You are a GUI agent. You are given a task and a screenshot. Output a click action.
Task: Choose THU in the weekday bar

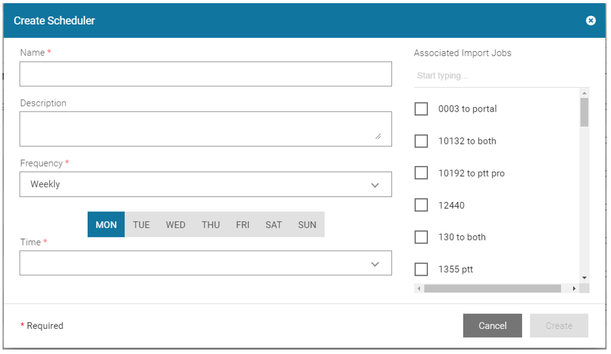[211, 225]
